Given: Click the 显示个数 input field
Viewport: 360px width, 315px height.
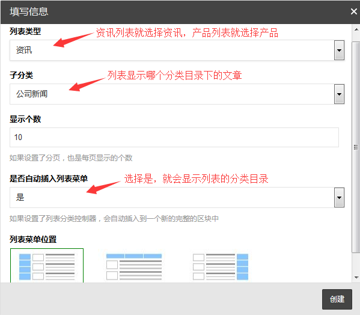Looking at the screenshot, I should coord(174,137).
